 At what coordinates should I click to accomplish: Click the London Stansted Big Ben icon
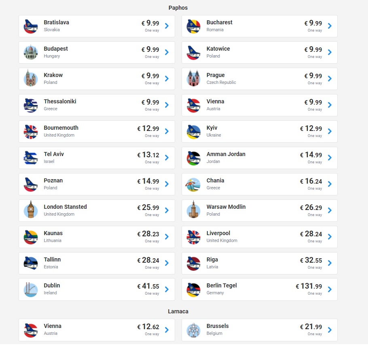tap(31, 210)
